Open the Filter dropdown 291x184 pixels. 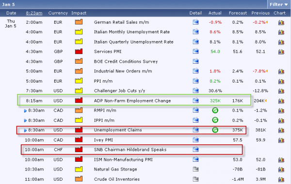coord(279,4)
